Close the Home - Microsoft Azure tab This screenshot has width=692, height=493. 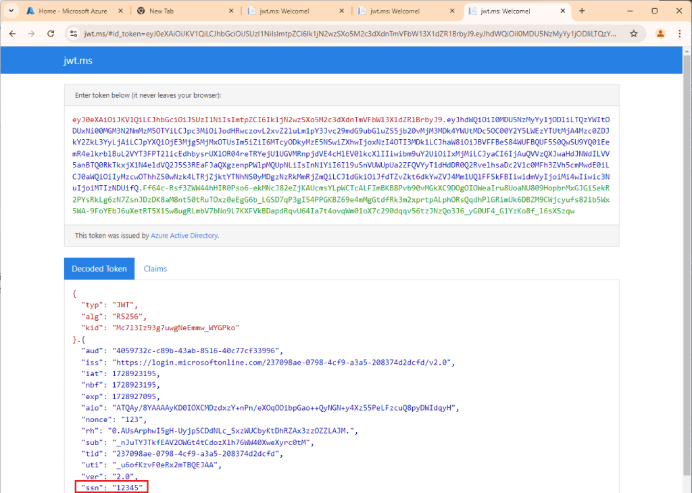tap(120, 11)
